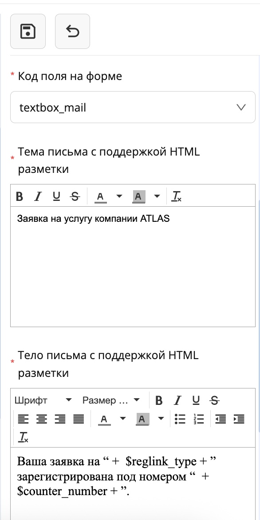This screenshot has width=260, height=520.
Task: Open the Шрифт font dropdown
Action: pos(42,400)
